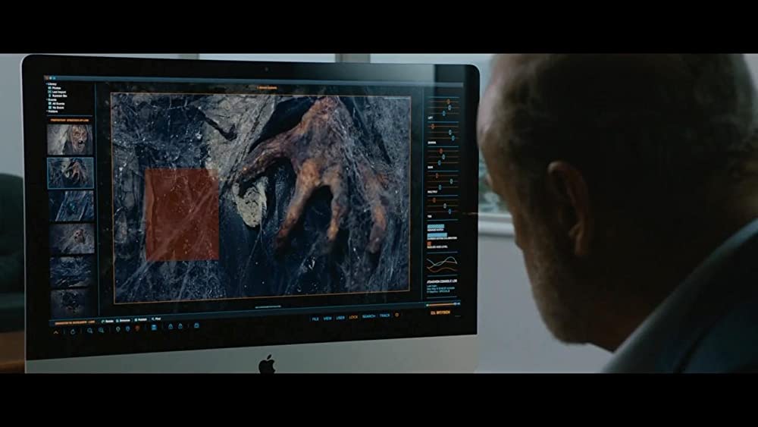Screen dimensions: 758x427
Task: Click the rotate icon in bottom toolbar
Action: [73, 331]
